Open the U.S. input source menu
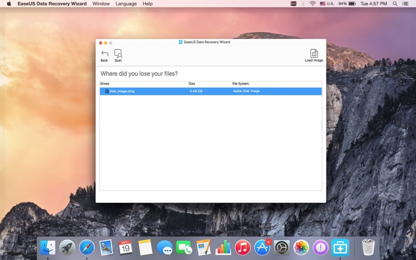The height and width of the screenshot is (260, 416). [327, 4]
